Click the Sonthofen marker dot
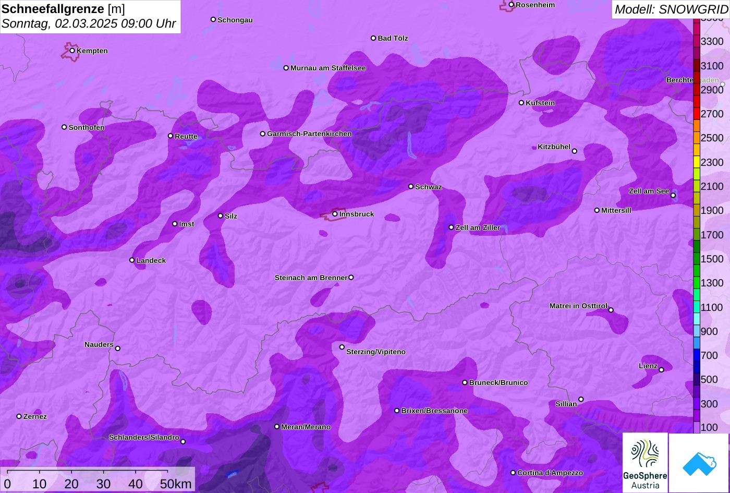This screenshot has height=493, width=730. click(x=64, y=127)
